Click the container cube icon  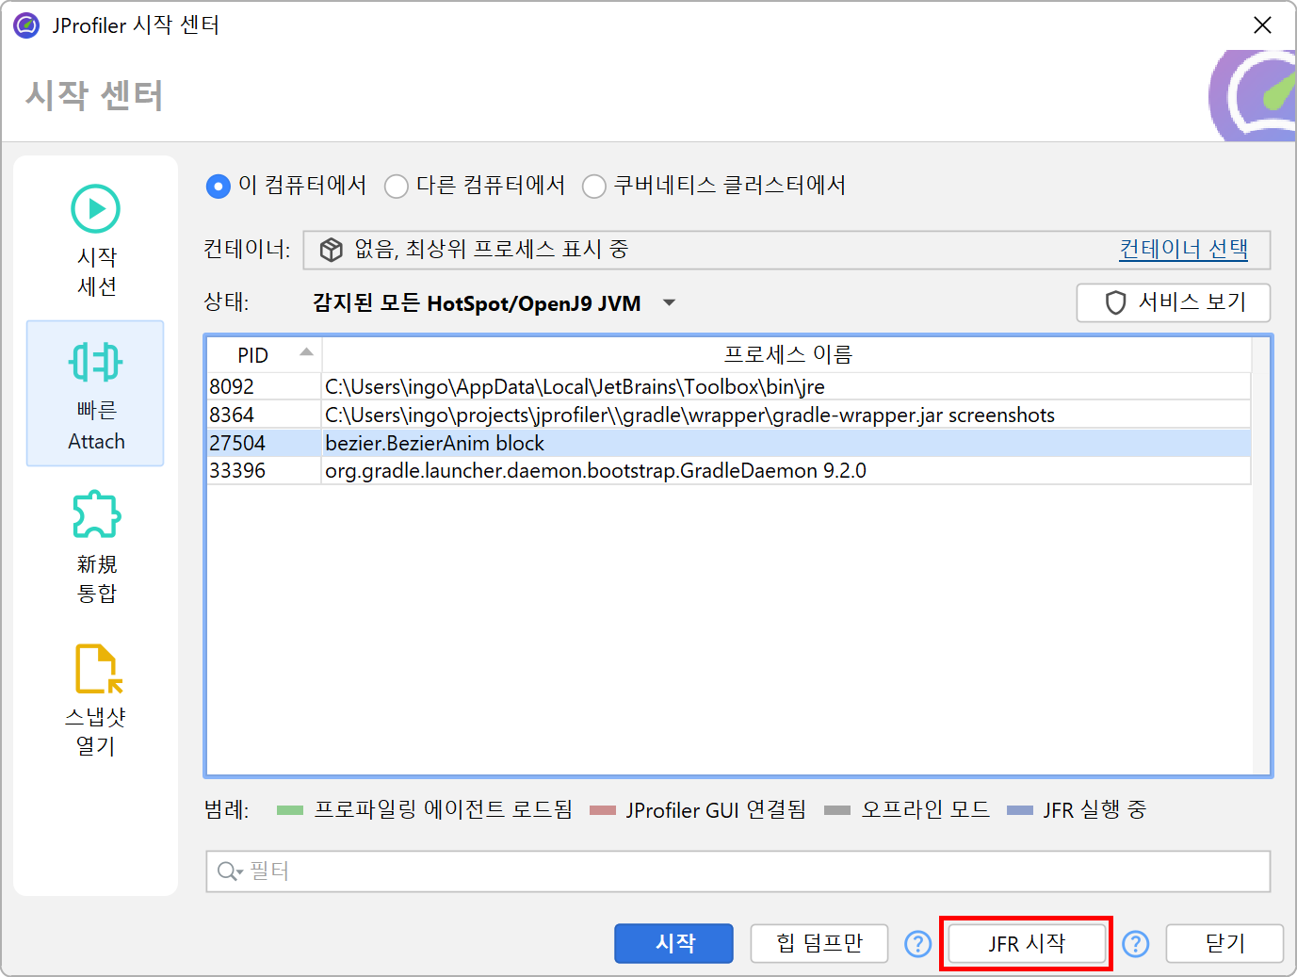[x=331, y=250]
